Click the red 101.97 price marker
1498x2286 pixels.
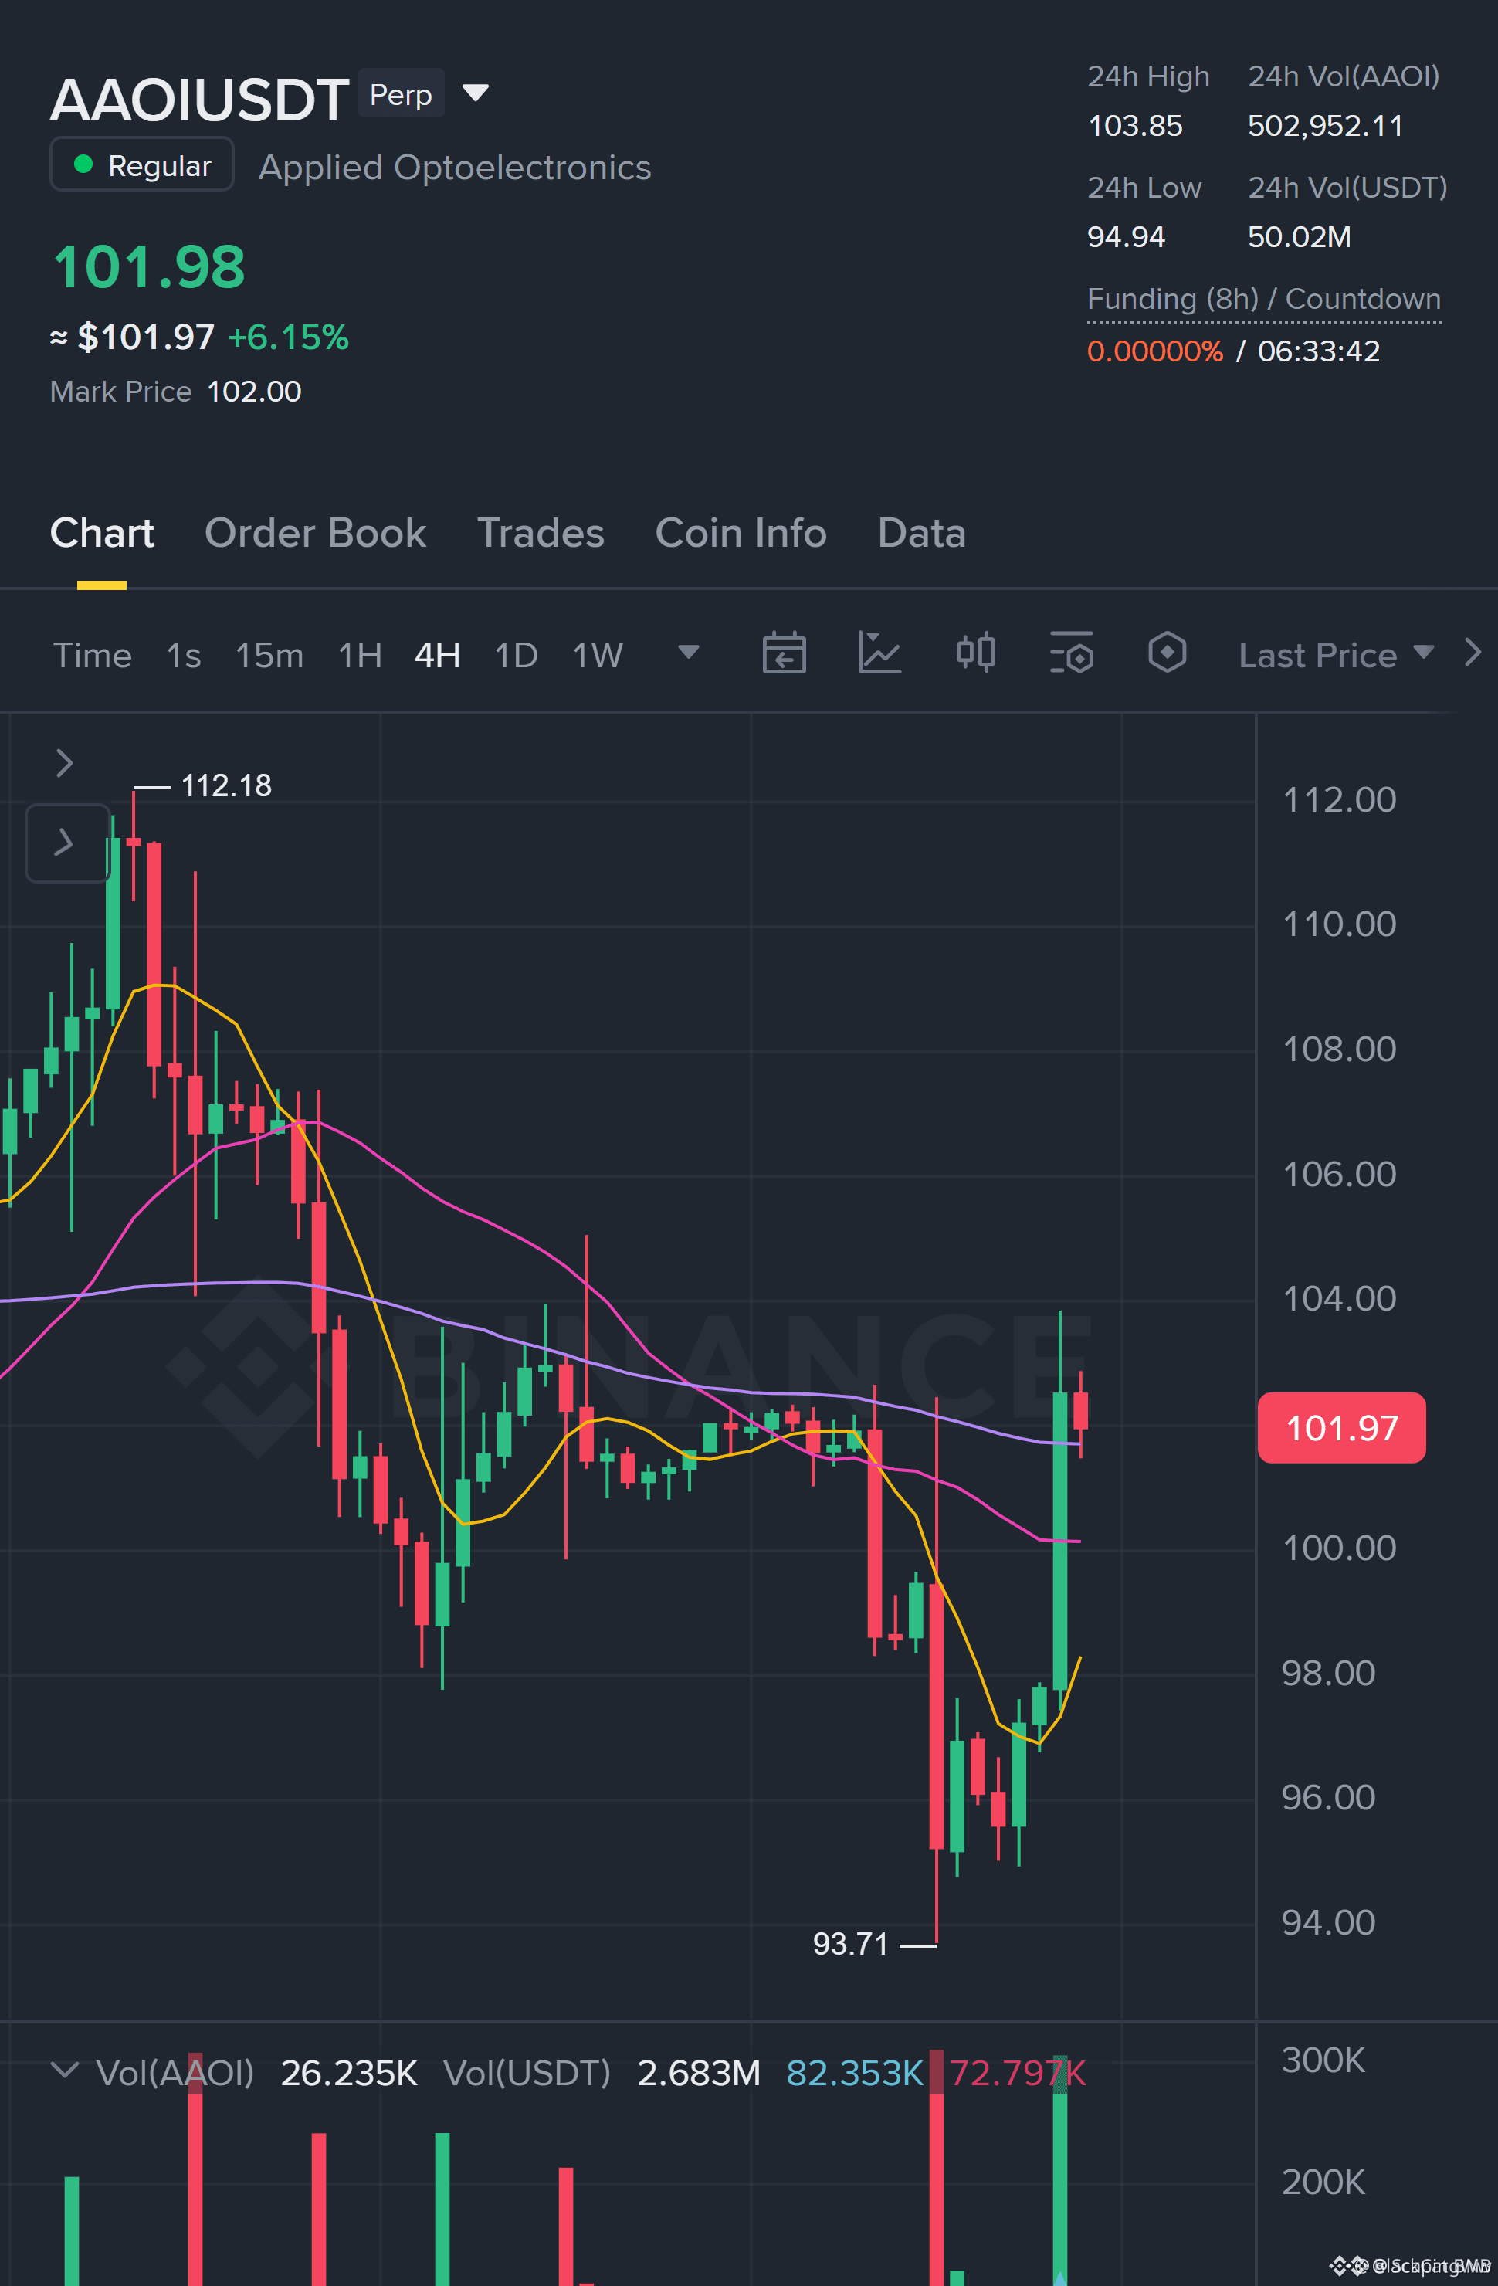(1341, 1428)
